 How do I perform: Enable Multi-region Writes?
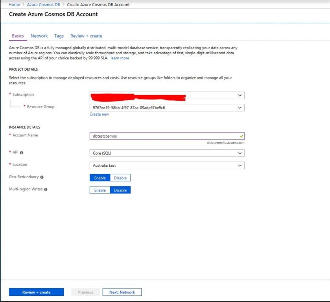100,190
